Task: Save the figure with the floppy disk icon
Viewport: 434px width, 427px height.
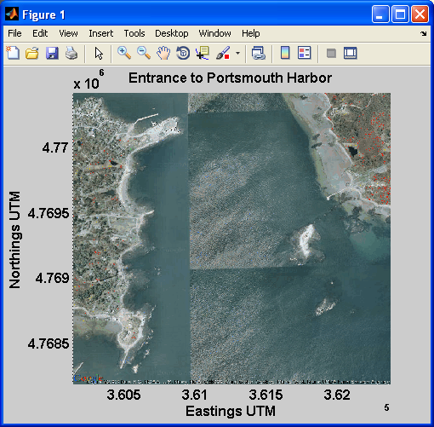Action: (52, 53)
